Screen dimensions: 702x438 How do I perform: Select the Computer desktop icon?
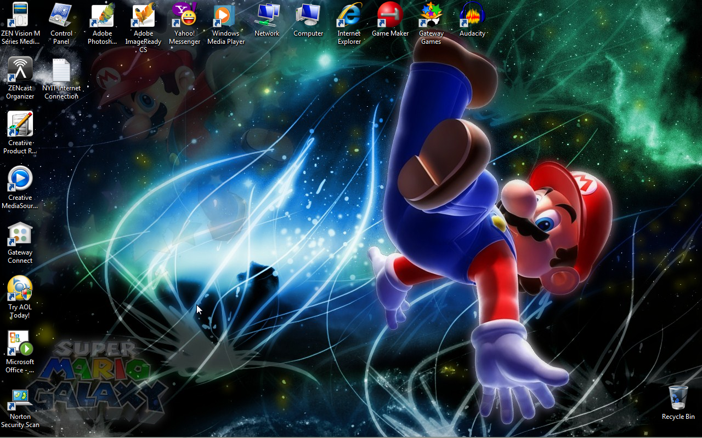308,15
